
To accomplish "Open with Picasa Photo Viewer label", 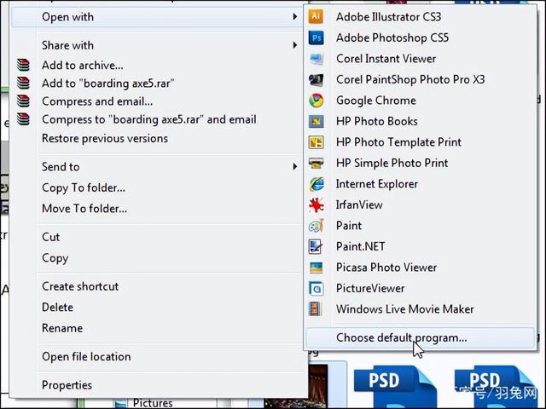I will (x=386, y=268).
